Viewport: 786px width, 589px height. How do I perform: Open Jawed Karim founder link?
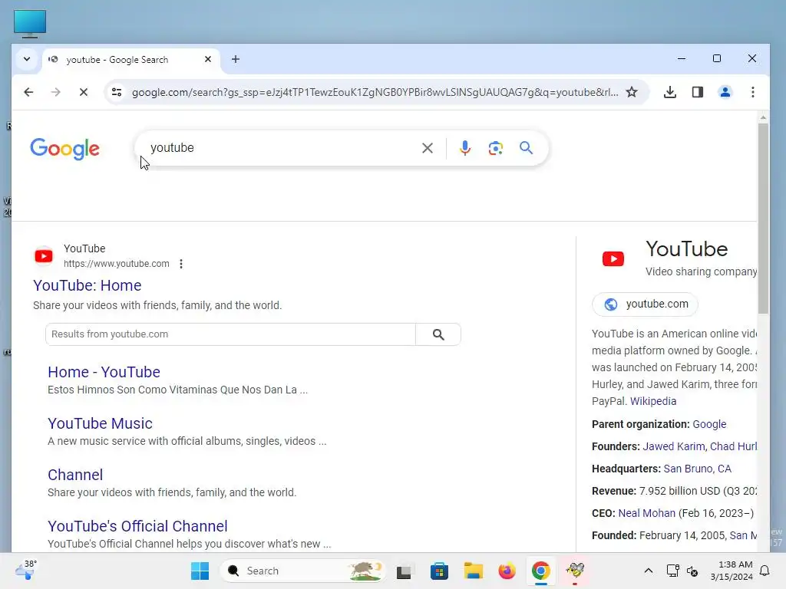(673, 446)
